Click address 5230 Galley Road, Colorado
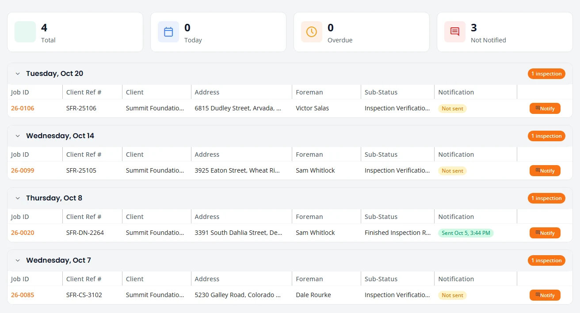The width and height of the screenshot is (580, 313). click(x=238, y=295)
